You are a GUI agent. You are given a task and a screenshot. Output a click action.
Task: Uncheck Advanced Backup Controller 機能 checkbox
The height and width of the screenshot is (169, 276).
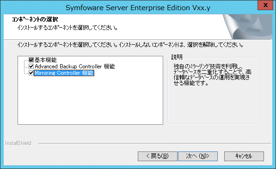(x=31, y=66)
